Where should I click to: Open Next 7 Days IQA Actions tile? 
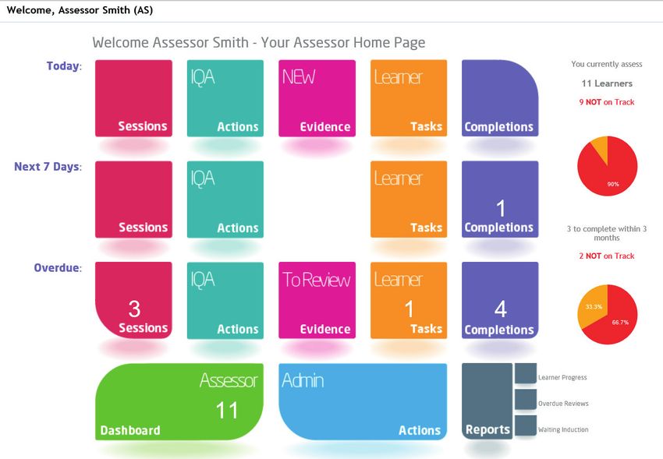(x=225, y=199)
